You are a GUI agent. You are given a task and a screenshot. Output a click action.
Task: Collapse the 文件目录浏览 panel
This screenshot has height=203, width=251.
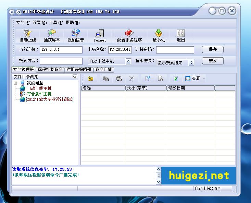(x=75, y=77)
